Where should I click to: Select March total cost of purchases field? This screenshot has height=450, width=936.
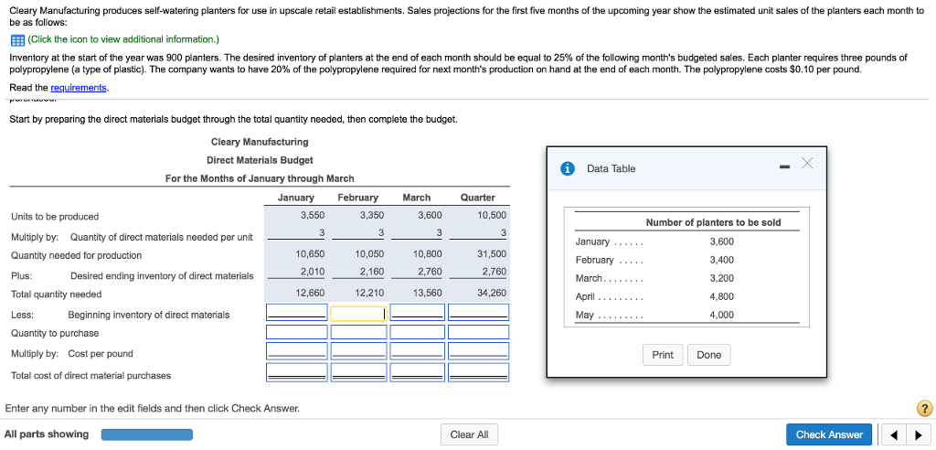coord(417,372)
